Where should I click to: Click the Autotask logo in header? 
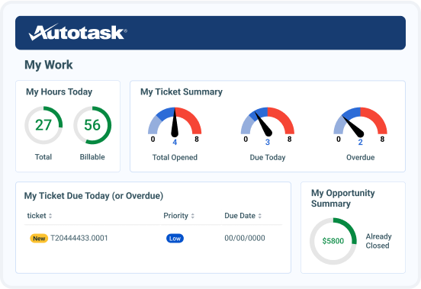78,32
